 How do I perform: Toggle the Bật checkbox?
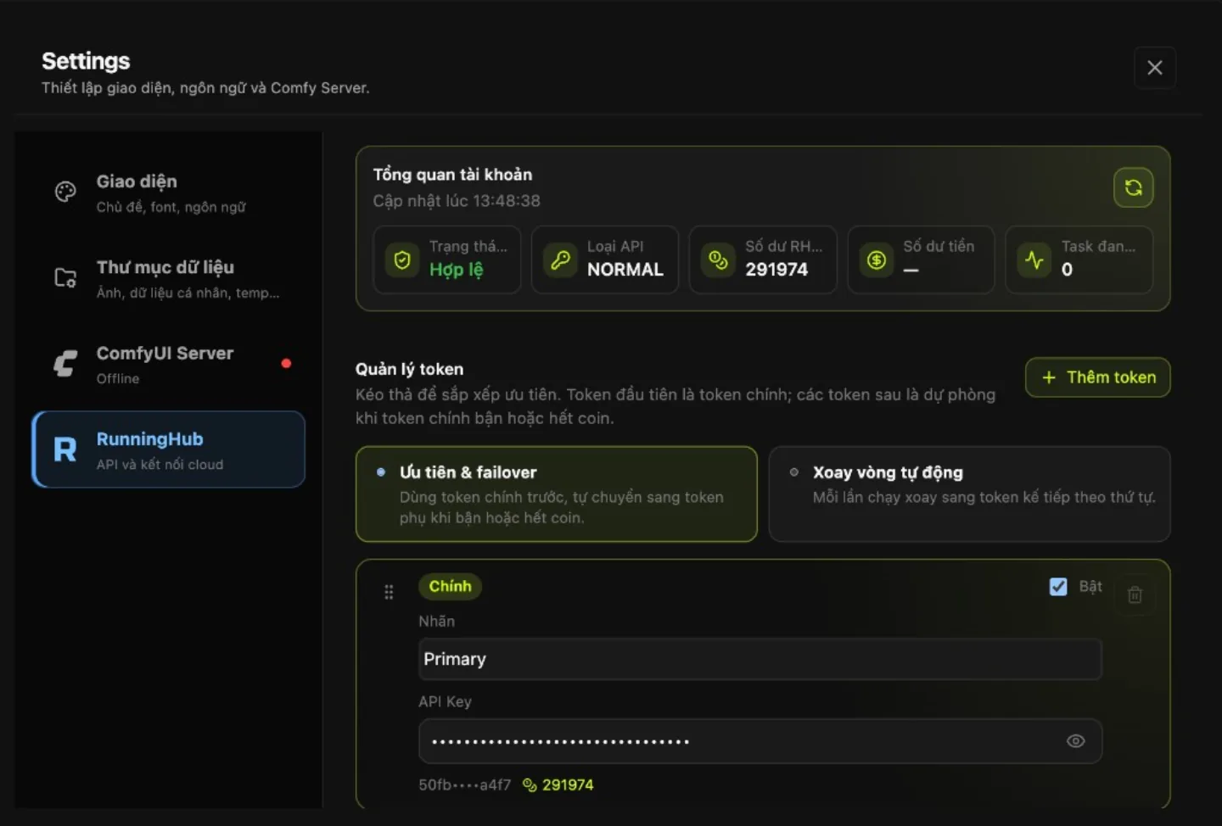tap(1058, 587)
